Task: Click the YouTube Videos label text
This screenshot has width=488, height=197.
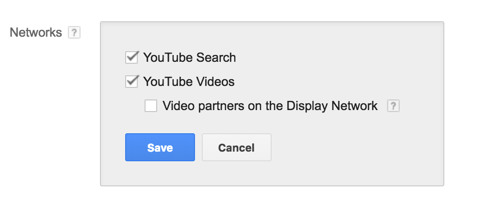Action: click(189, 82)
